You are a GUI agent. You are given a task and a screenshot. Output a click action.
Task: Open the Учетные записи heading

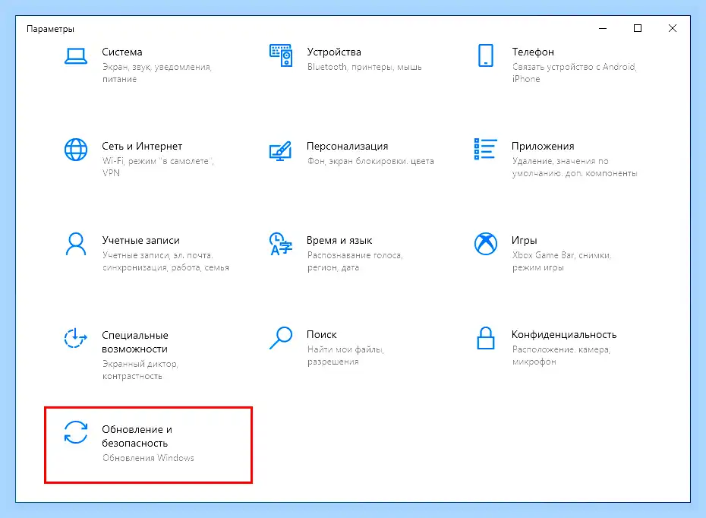(x=140, y=241)
